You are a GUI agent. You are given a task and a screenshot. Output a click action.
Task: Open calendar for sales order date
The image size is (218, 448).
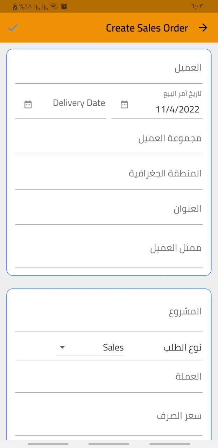pyautogui.click(x=124, y=104)
